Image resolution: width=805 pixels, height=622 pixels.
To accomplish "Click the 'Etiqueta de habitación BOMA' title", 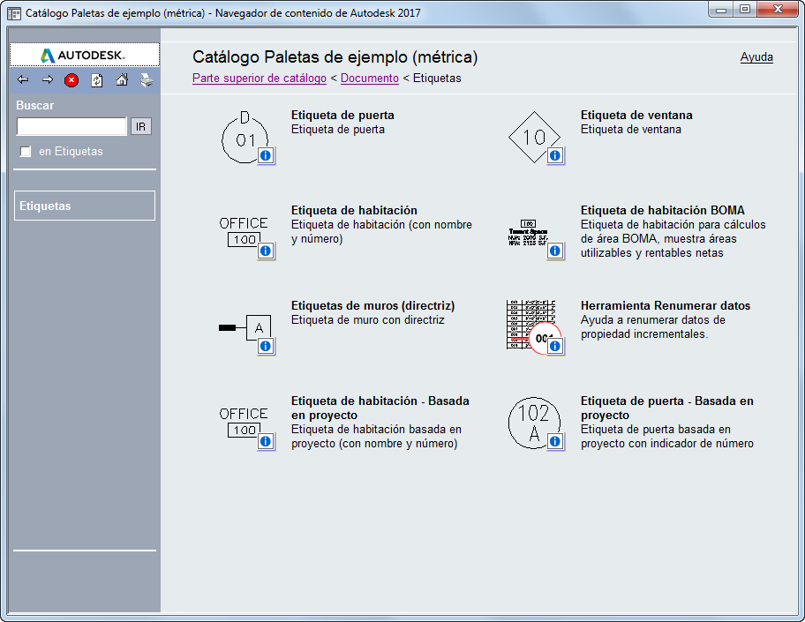I will [663, 210].
